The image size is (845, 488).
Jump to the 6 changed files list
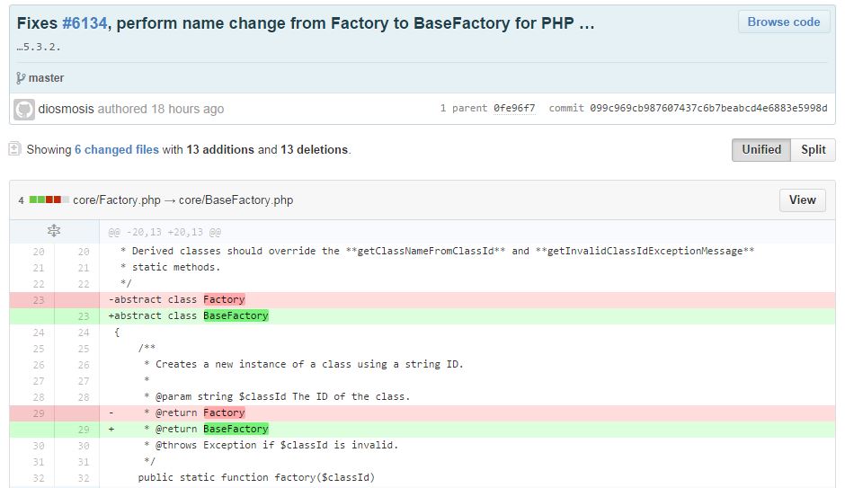point(116,150)
